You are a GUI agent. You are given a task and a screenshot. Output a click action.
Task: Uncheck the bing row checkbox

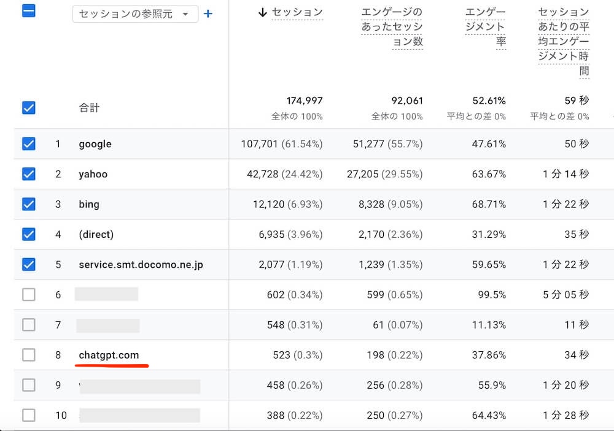click(29, 204)
